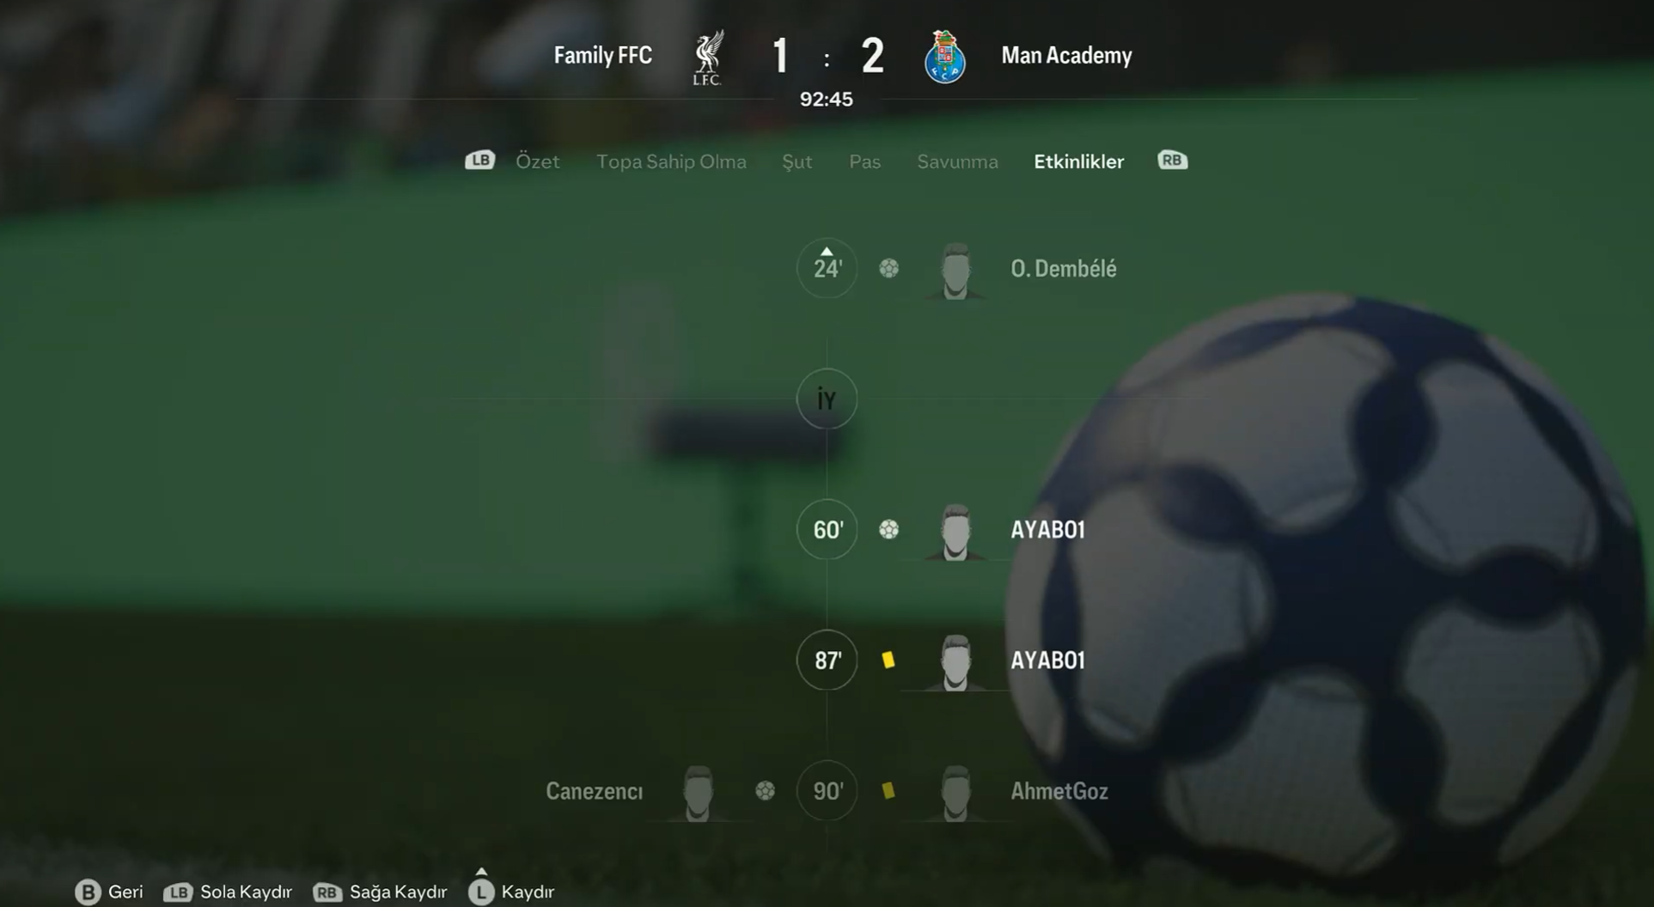Click the yellow card next to AhmetGoz
The height and width of the screenshot is (907, 1654).
[888, 790]
